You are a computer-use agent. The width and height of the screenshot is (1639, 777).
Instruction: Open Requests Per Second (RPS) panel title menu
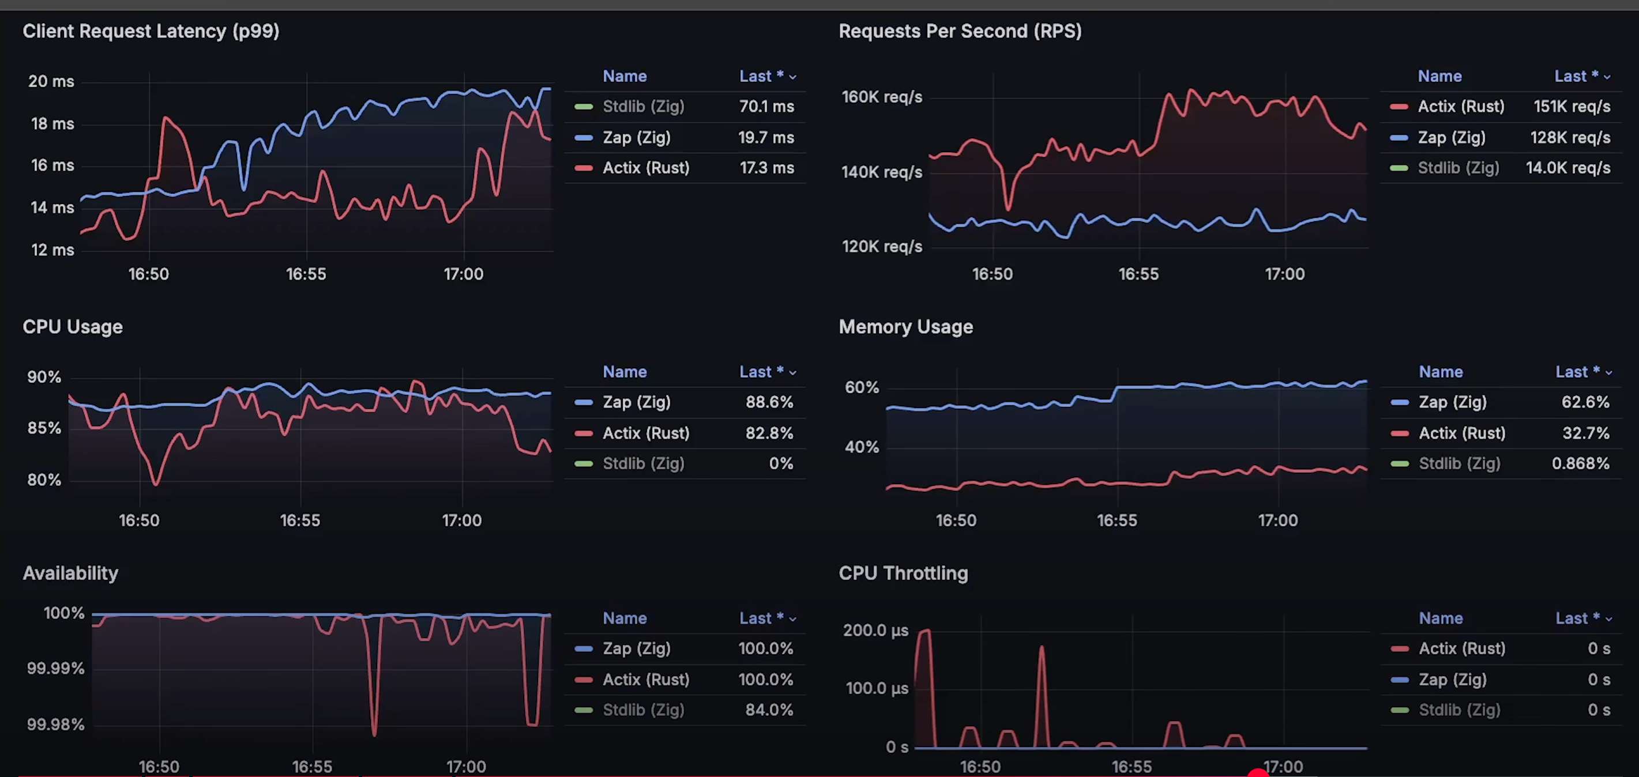click(x=960, y=31)
